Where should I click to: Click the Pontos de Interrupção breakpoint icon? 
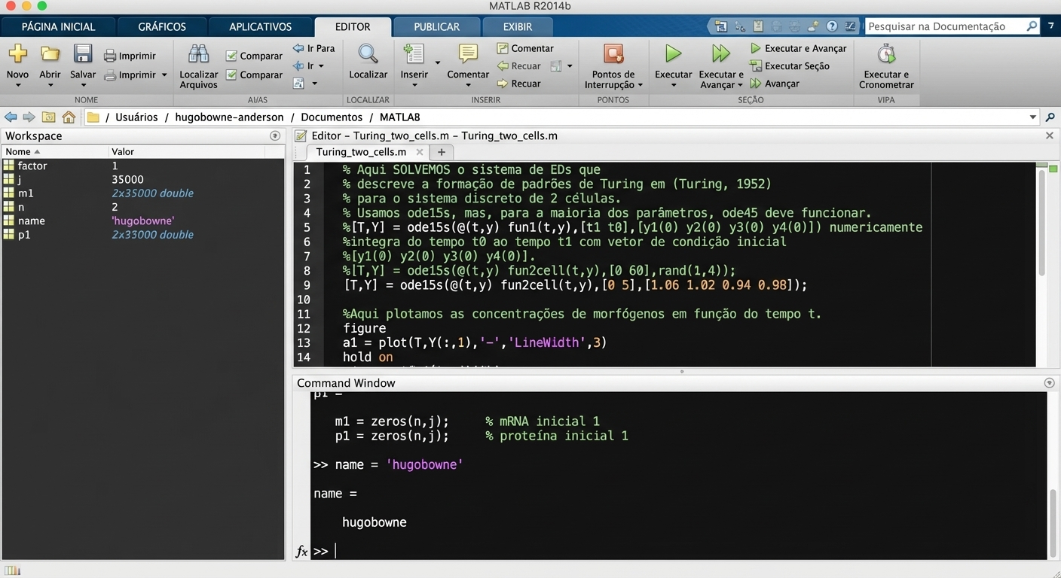tap(613, 54)
